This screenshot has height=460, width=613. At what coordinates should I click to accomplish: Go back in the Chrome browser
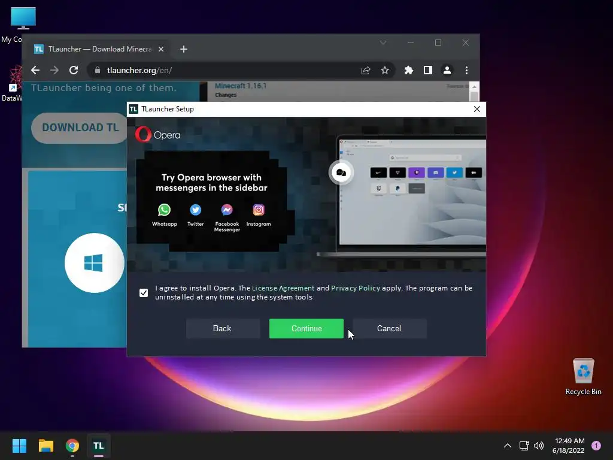coord(35,70)
